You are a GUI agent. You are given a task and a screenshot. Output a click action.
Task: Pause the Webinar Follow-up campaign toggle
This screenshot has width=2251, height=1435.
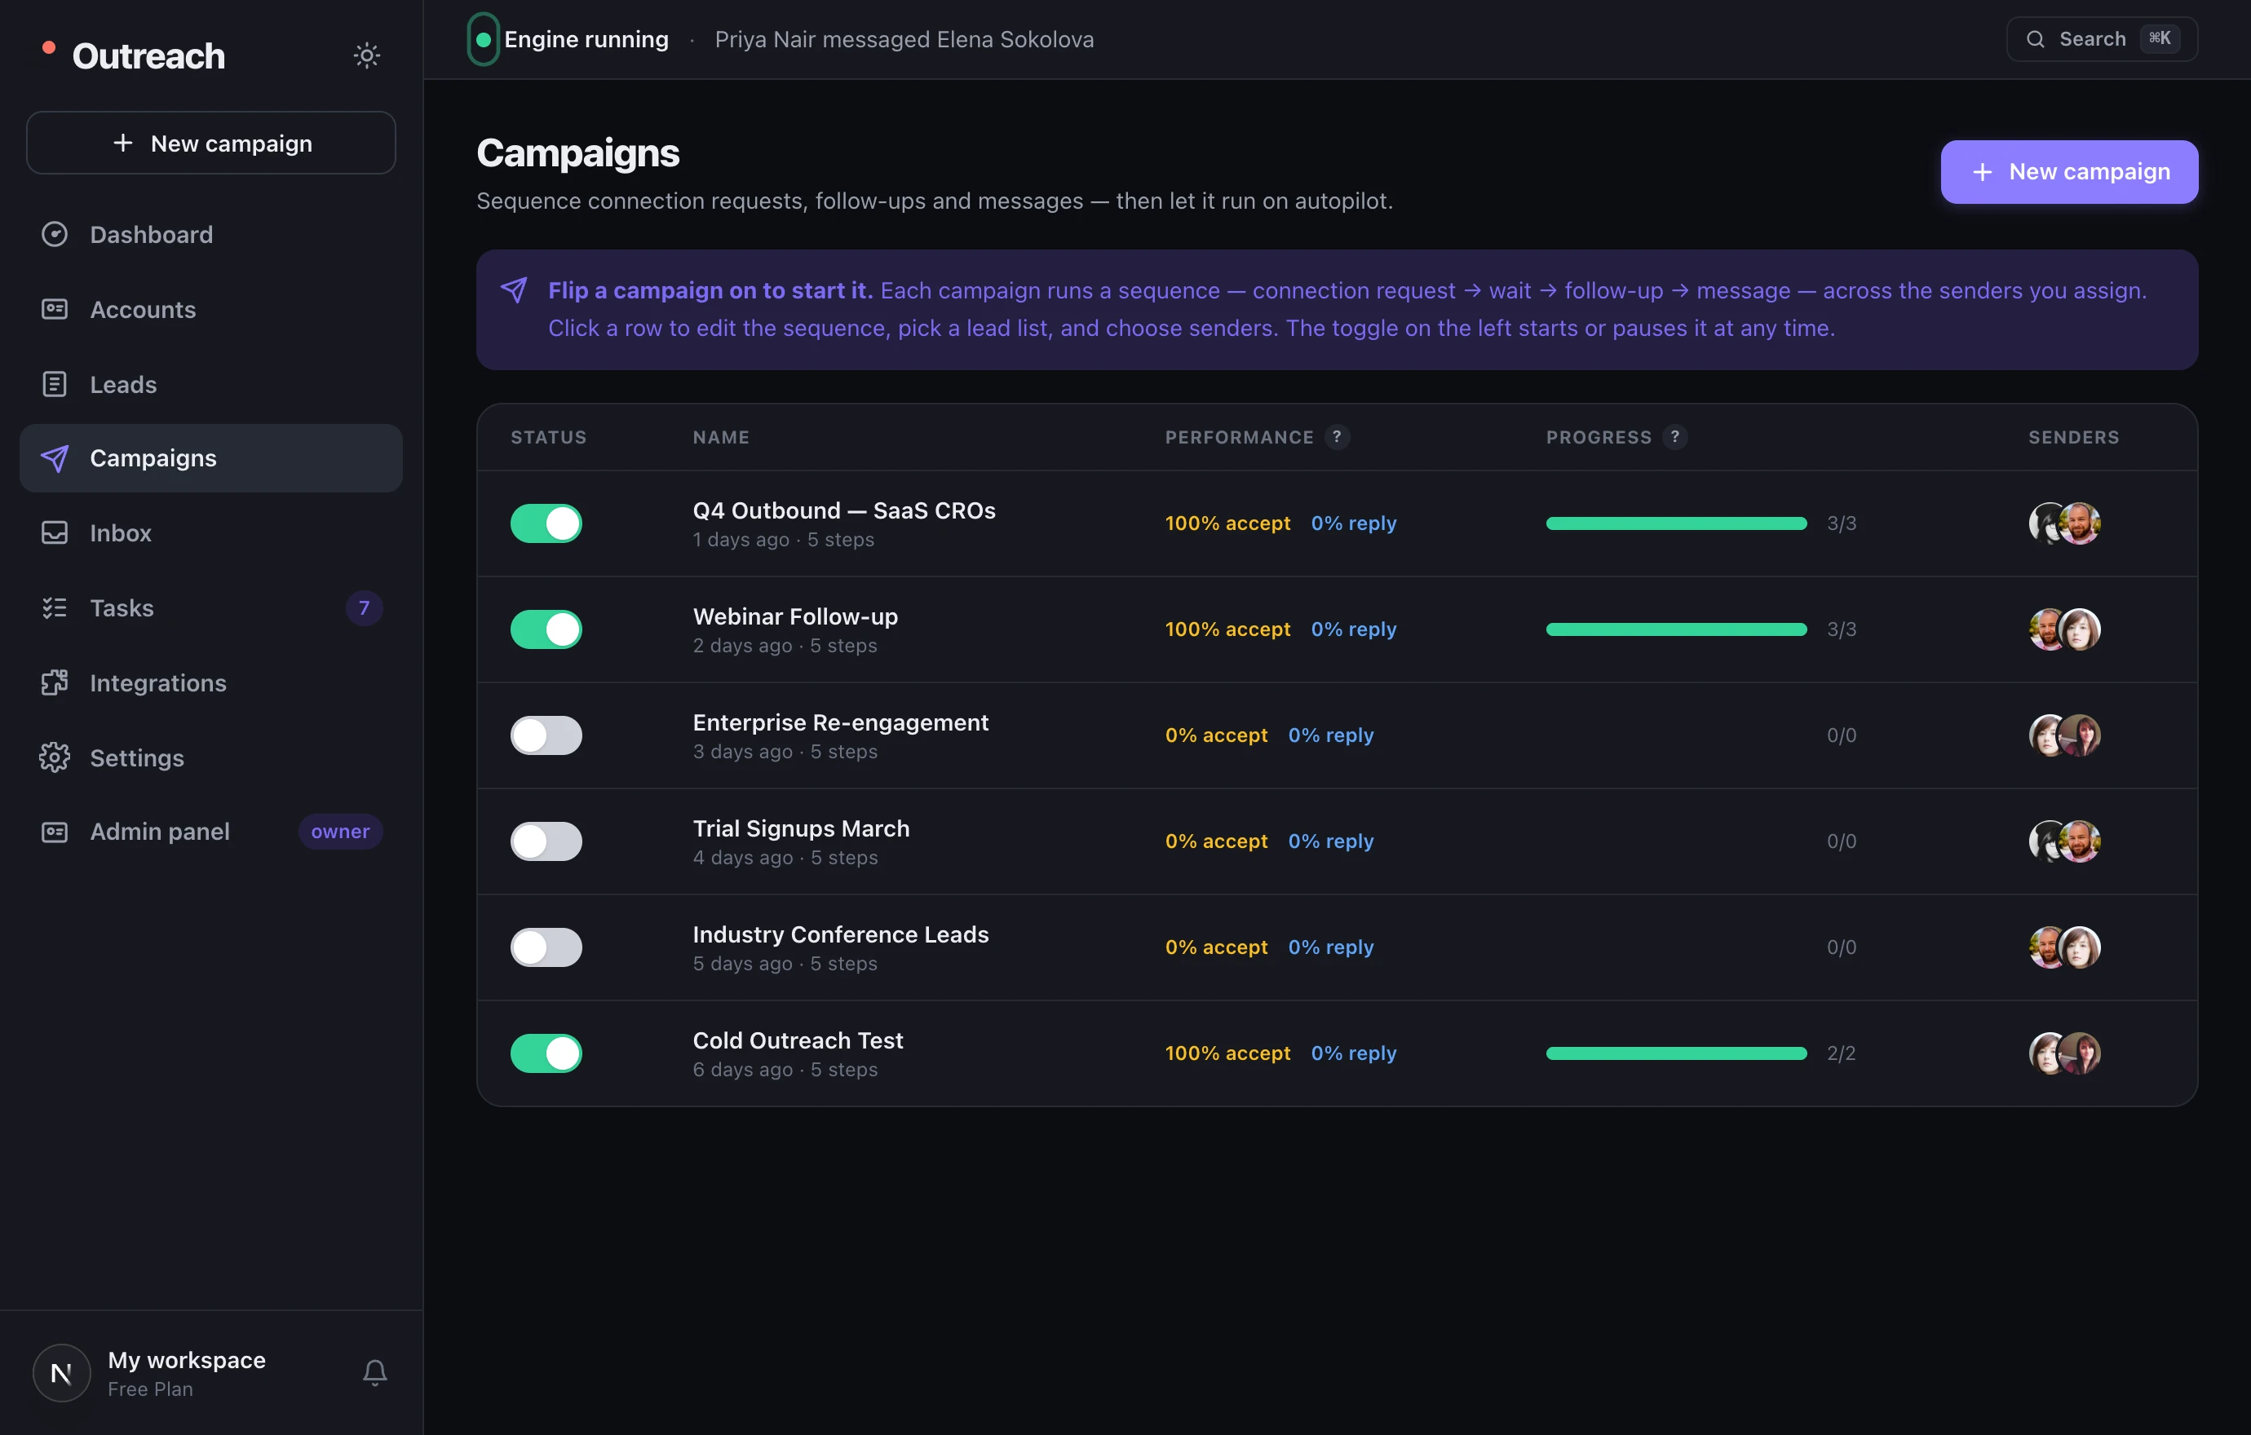click(546, 629)
